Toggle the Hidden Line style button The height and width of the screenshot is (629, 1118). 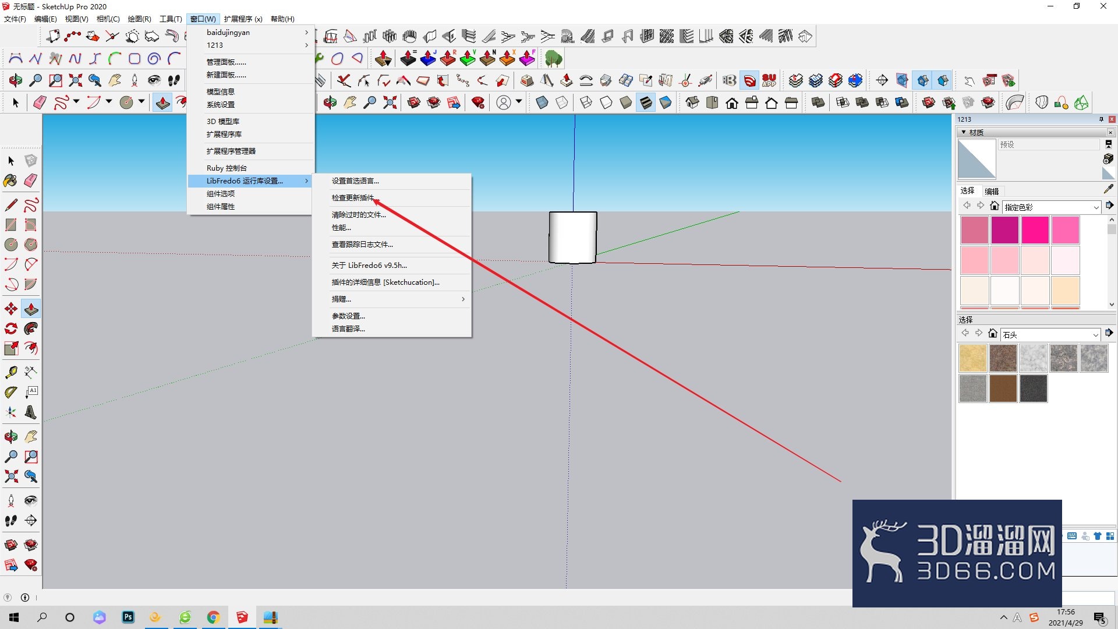606,103
